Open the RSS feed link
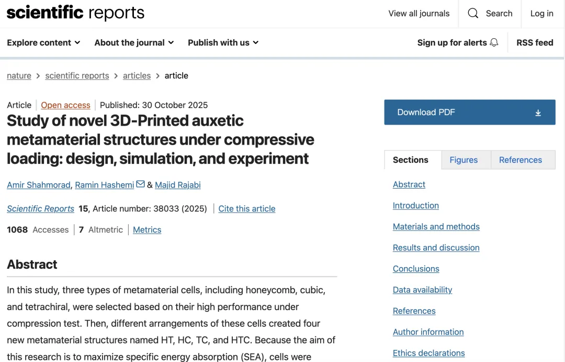Screen dimensions: 565x362 click(535, 42)
